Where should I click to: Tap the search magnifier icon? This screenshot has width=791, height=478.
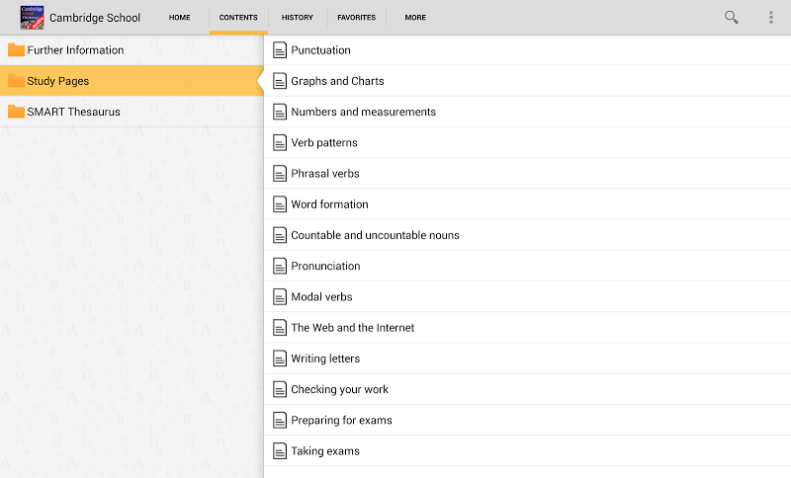[732, 17]
